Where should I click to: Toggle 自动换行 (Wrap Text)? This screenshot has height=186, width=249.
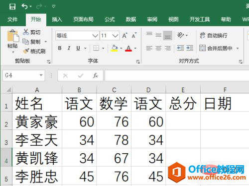214,35
